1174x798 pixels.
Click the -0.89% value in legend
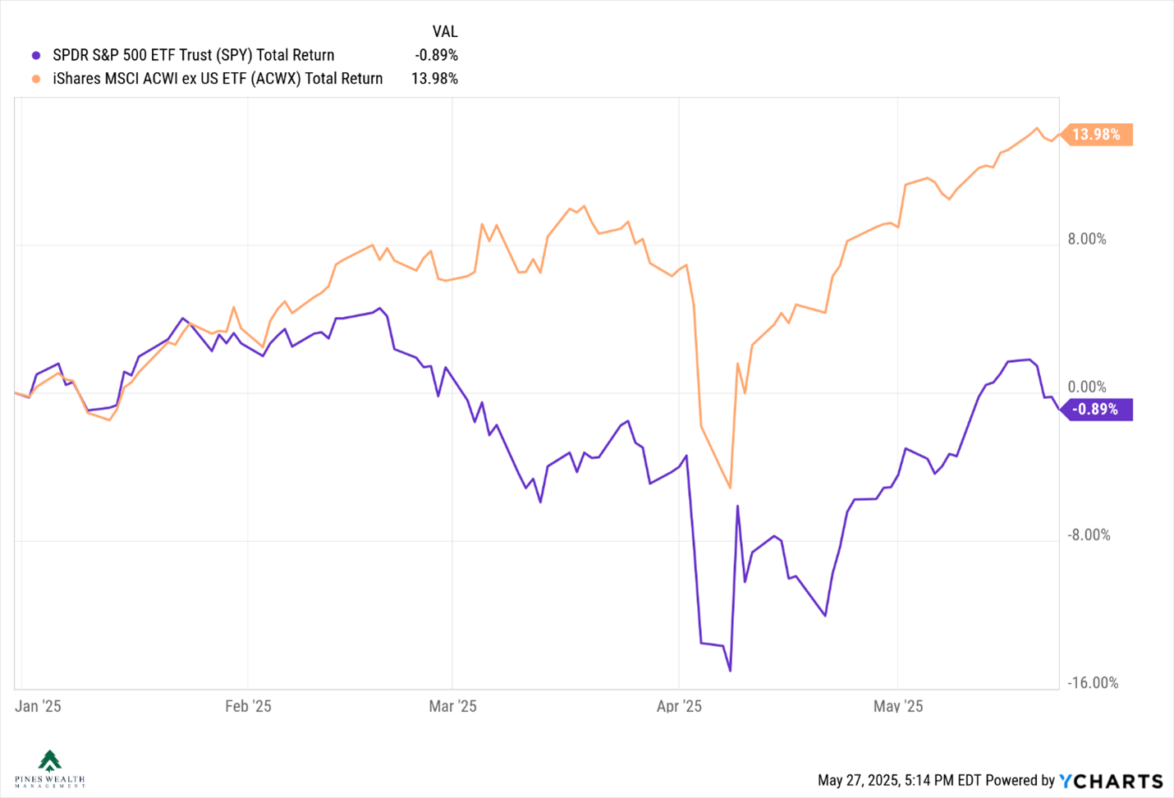[x=437, y=55]
